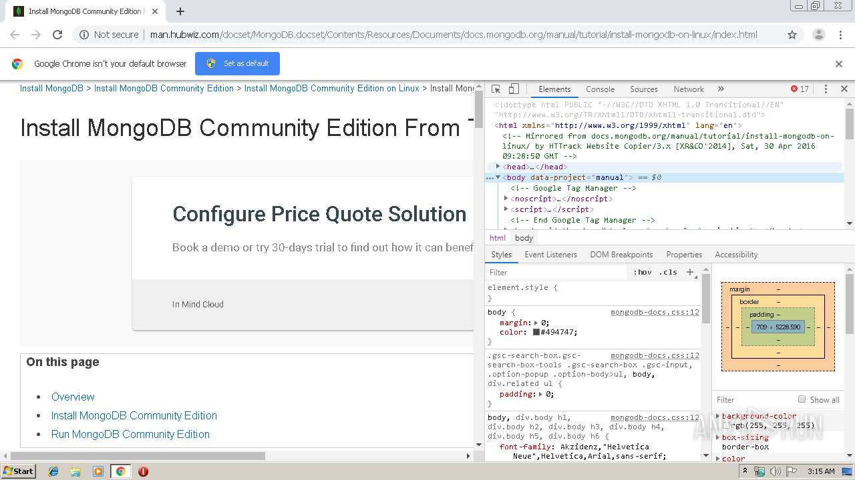This screenshot has height=480, width=855.
Task: Open Install MongoDB Community Edition breadcrumb link
Action: pos(164,88)
